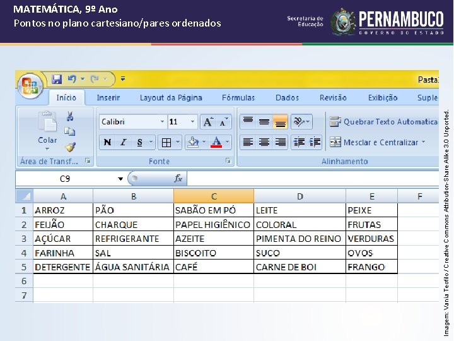Open the Área de Transferência dialog launcher
The height and width of the screenshot is (341, 454).
[x=88, y=160]
